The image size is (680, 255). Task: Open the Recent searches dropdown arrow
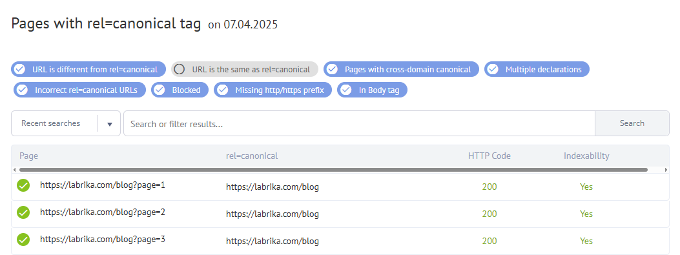[110, 124]
